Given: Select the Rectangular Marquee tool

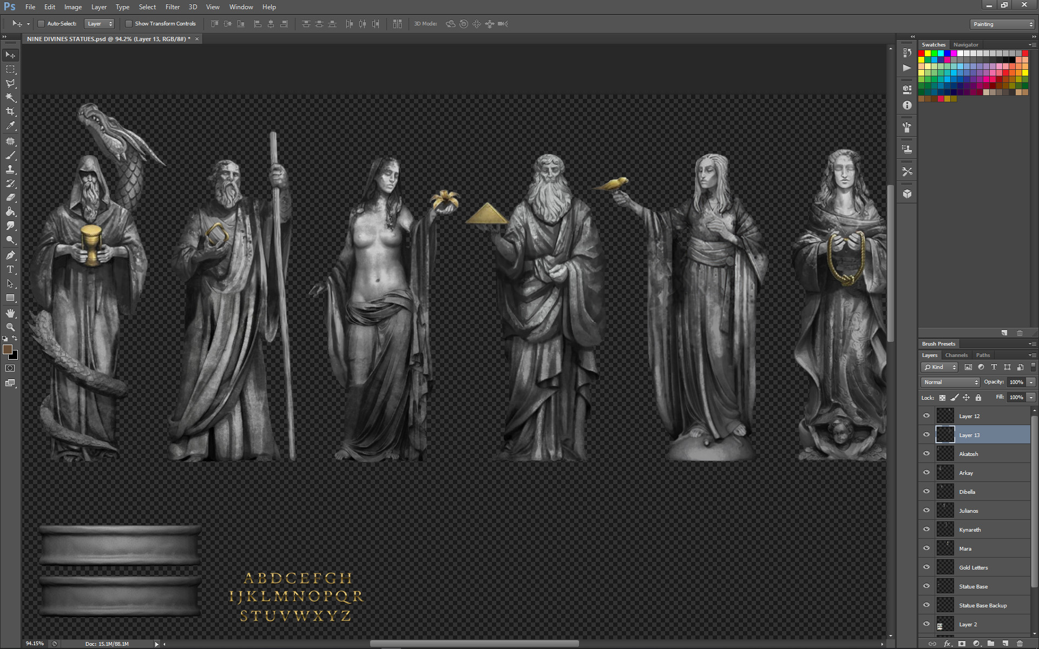Looking at the screenshot, I should tap(10, 69).
